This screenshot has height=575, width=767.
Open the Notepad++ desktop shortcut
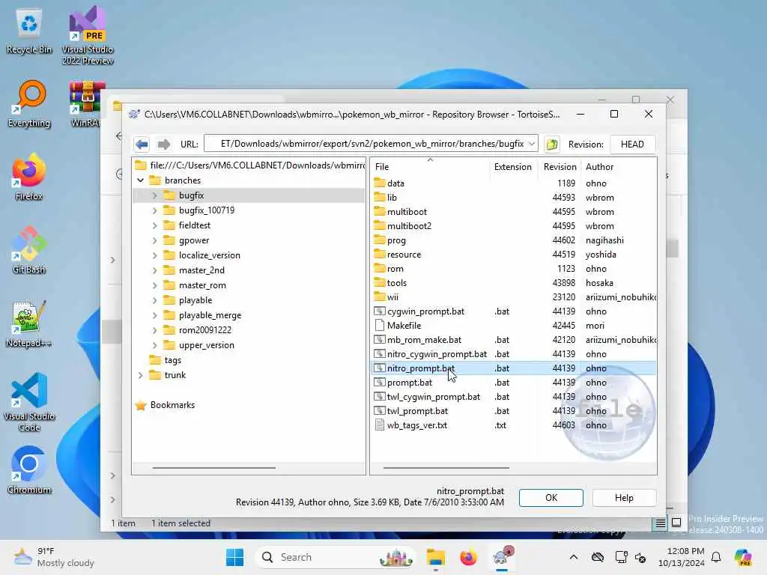[x=28, y=323]
